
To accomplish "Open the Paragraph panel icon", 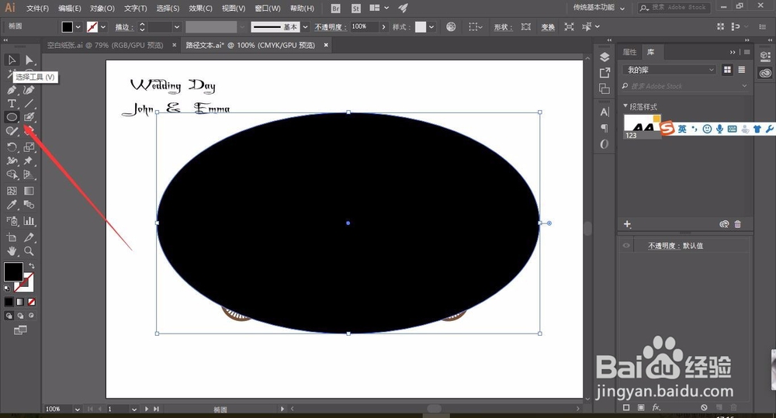I will [605, 128].
